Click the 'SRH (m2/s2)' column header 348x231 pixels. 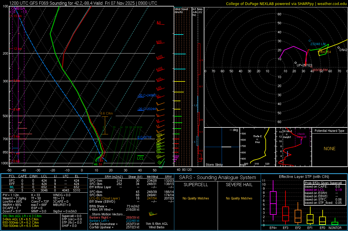pos(114,177)
